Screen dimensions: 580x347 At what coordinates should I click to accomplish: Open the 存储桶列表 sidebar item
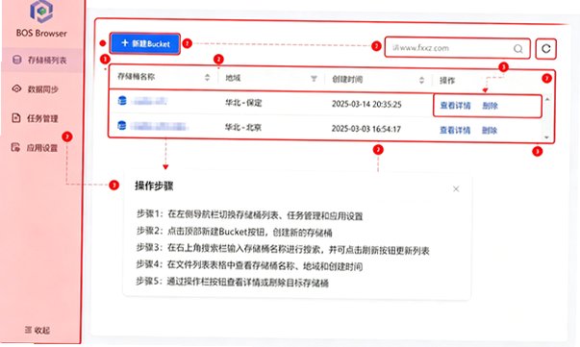pos(41,60)
